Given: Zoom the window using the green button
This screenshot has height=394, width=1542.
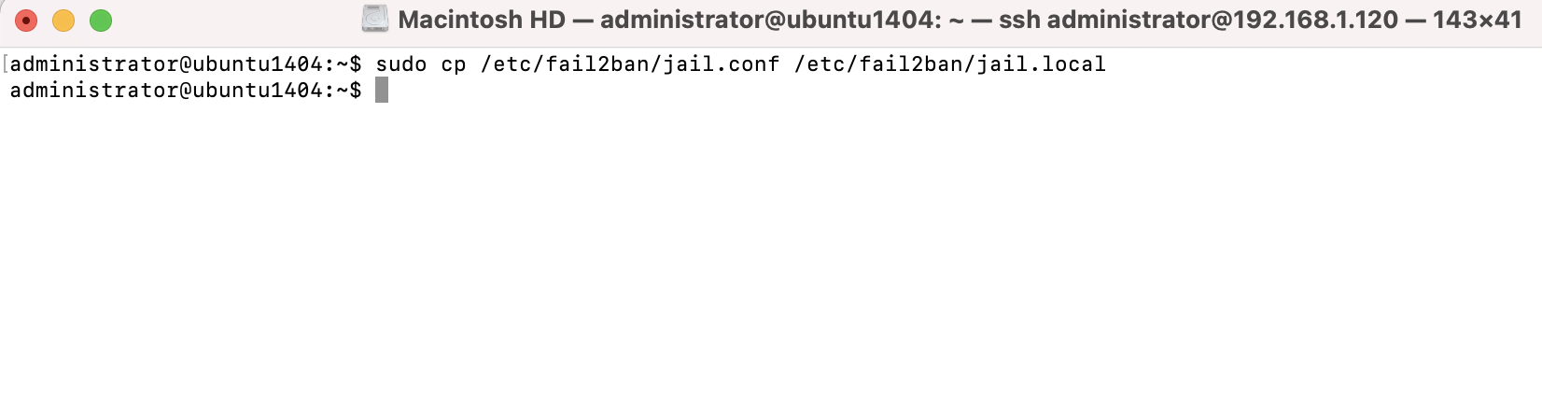Looking at the screenshot, I should pyautogui.click(x=101, y=21).
